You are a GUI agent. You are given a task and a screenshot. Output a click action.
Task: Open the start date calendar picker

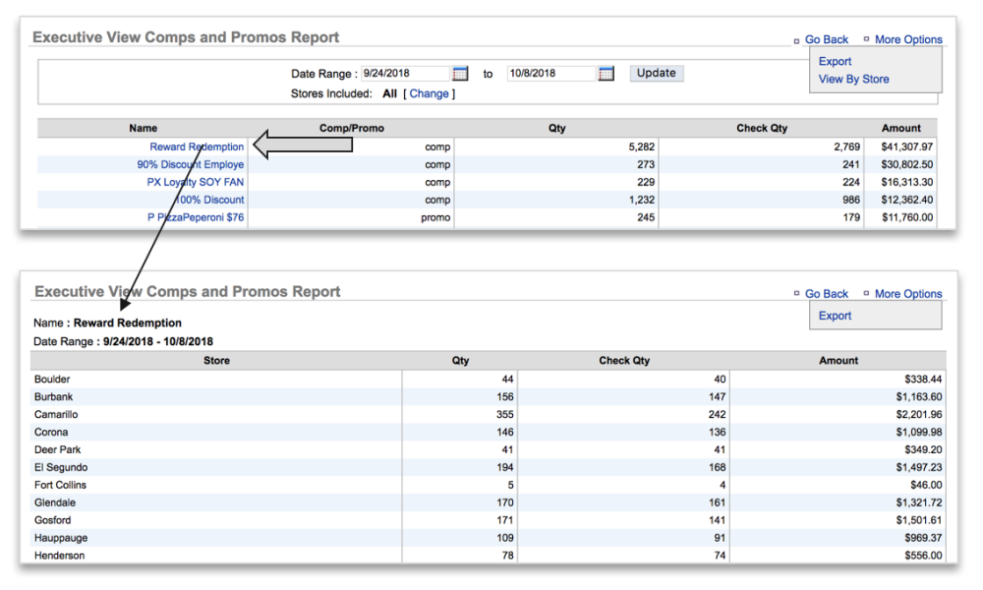pos(460,74)
